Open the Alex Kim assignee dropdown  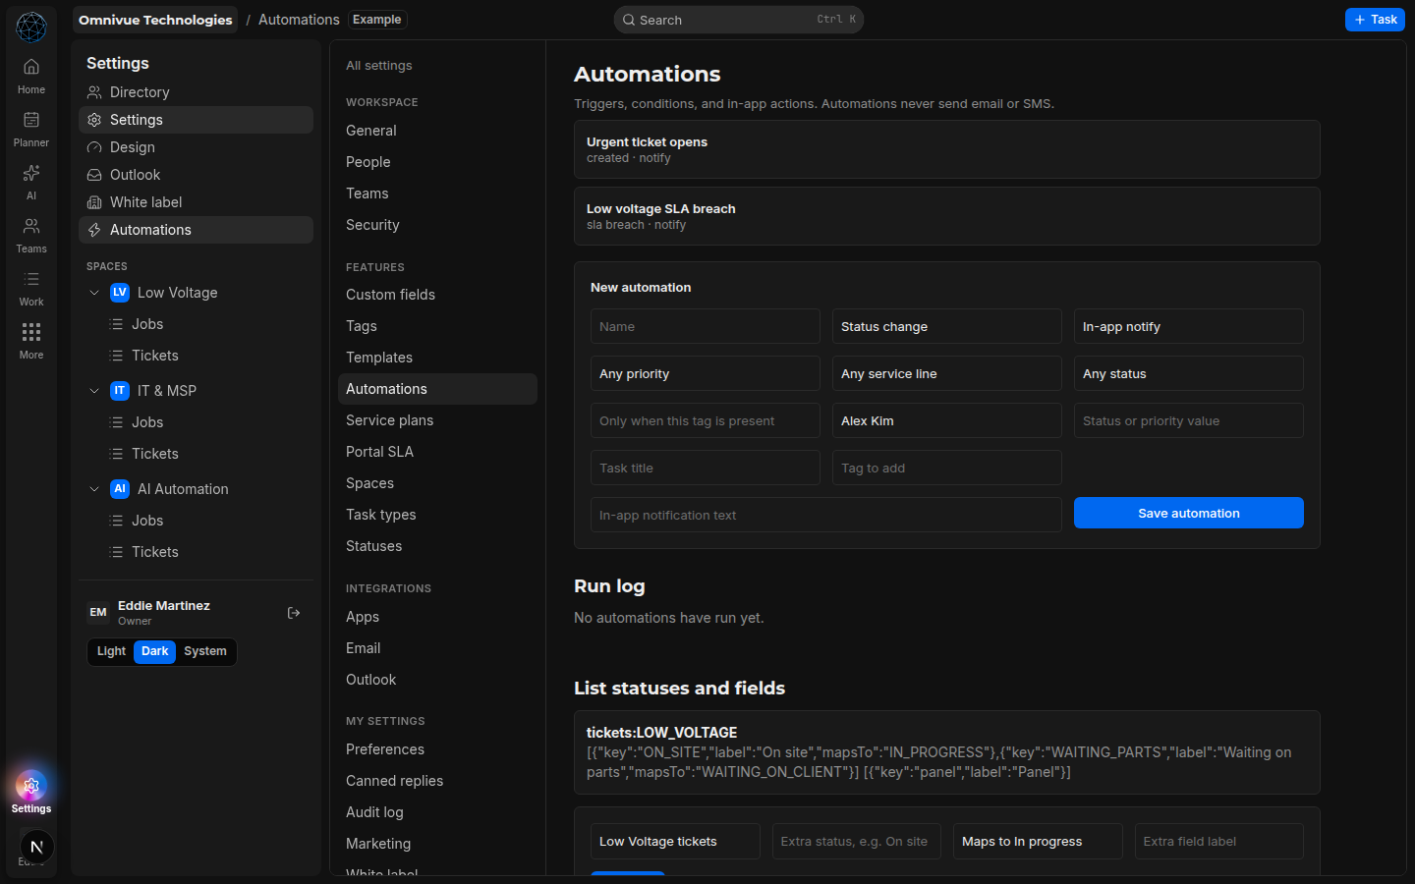tap(947, 420)
